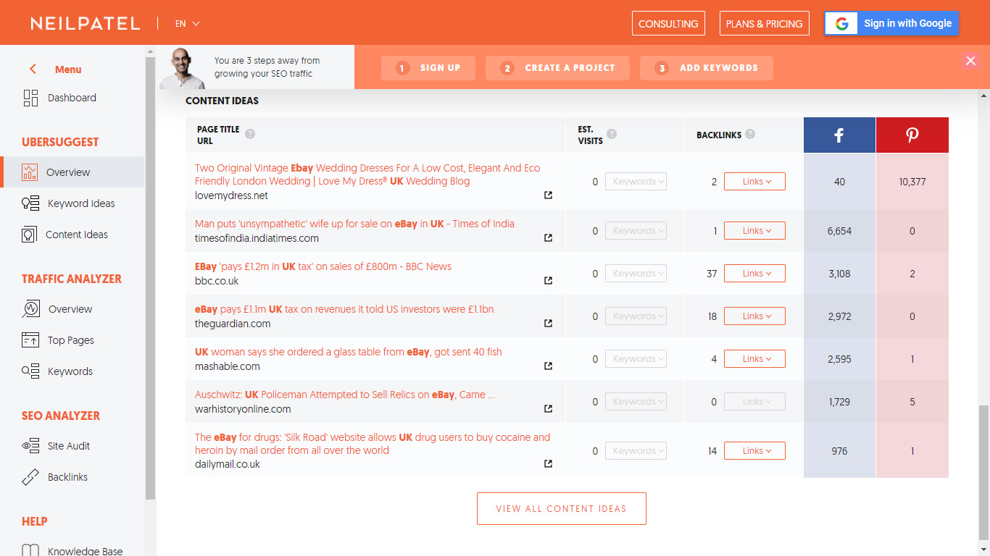The height and width of the screenshot is (556, 990).
Task: Open the BBC News eBay tax article
Action: click(x=323, y=266)
